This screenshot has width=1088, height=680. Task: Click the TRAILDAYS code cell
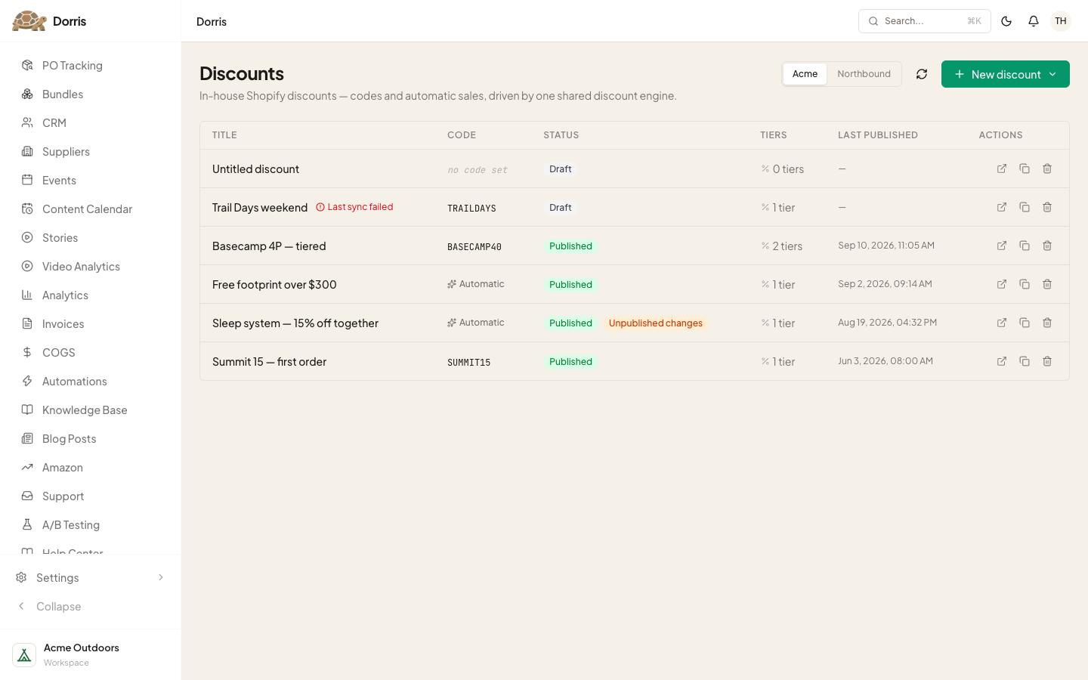point(471,209)
